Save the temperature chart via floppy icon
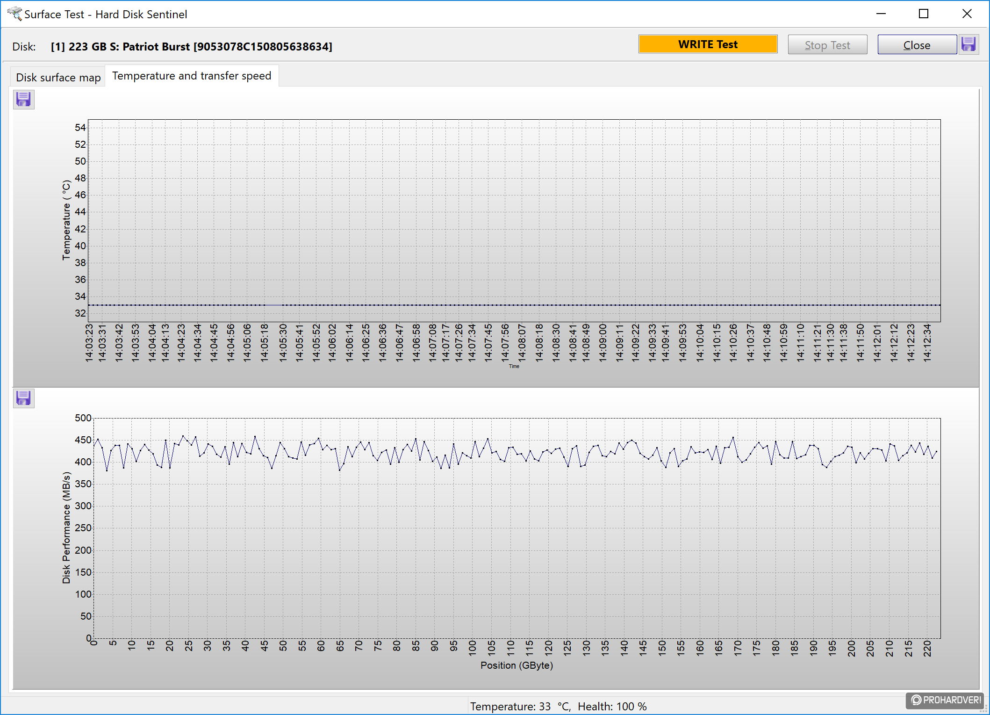Image resolution: width=990 pixels, height=715 pixels. pos(23,99)
